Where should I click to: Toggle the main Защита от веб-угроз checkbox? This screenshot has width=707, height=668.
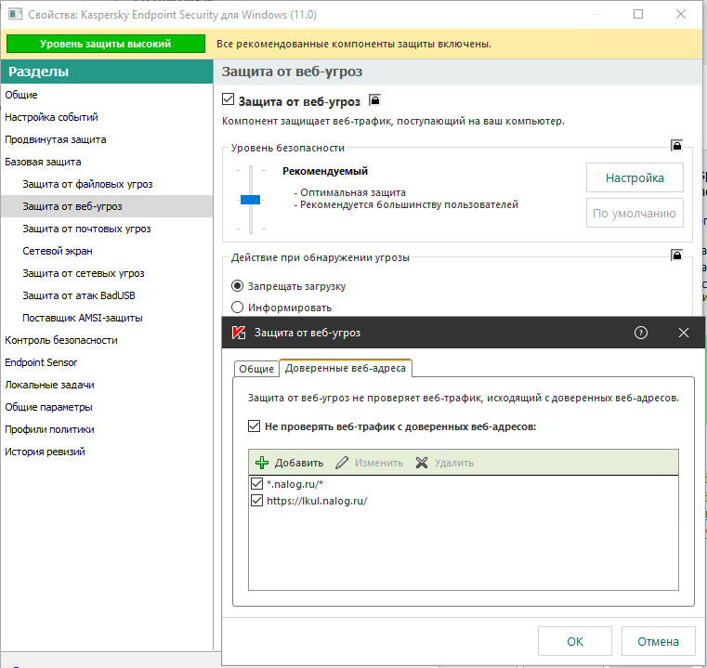click(x=229, y=99)
